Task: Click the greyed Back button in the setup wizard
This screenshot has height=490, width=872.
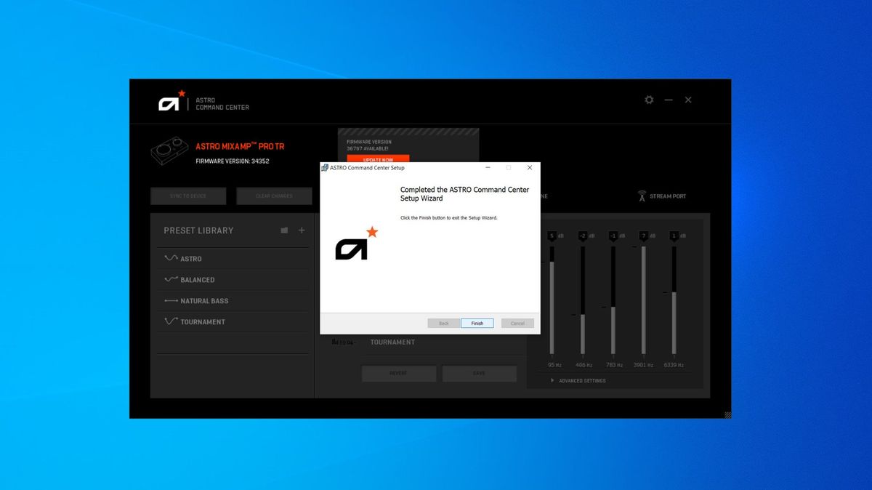Action: 443,323
